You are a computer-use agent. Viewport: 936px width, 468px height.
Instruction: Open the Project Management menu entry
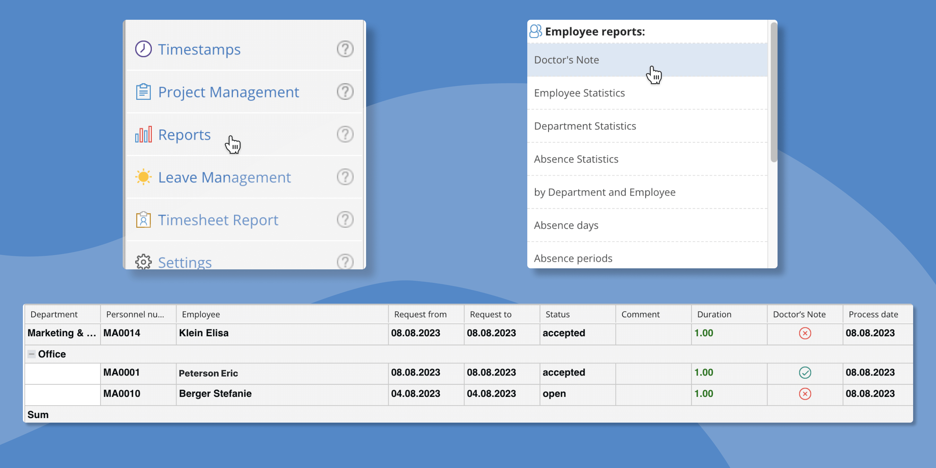[x=244, y=92]
